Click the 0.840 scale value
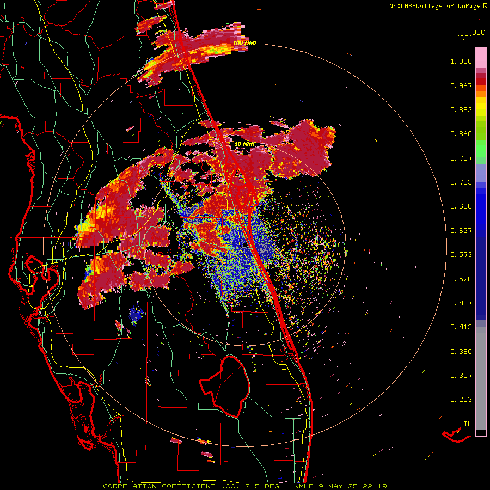490x490 pixels. (461, 134)
